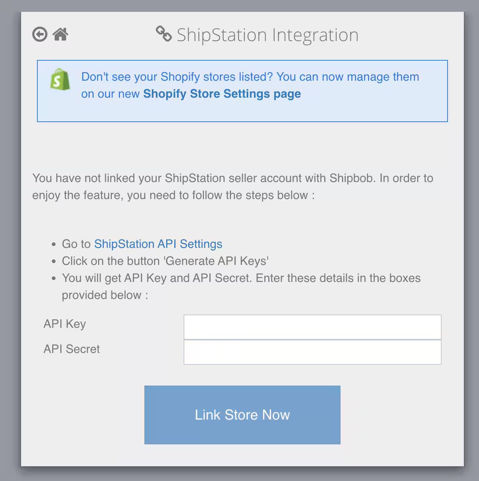Viewport: 479px width, 481px height.
Task: Click the ShipStation Integration title text
Action: (267, 34)
